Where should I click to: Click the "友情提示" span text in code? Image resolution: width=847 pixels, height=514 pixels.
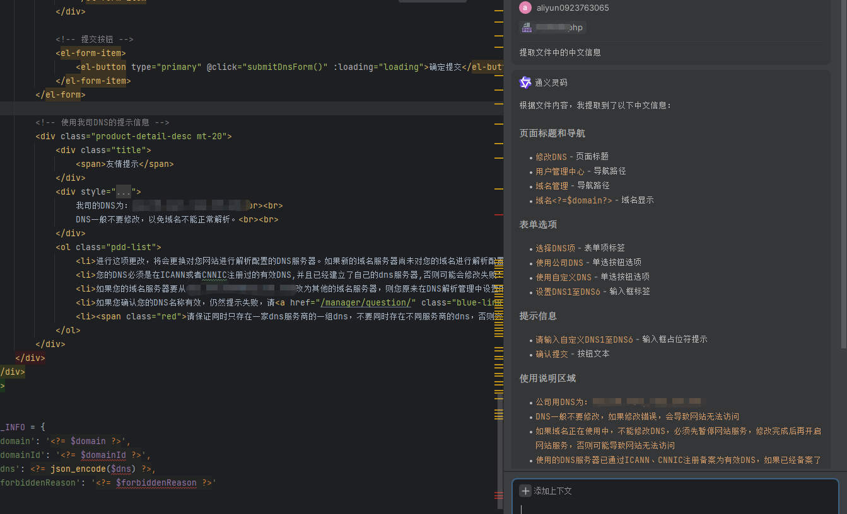point(122,164)
